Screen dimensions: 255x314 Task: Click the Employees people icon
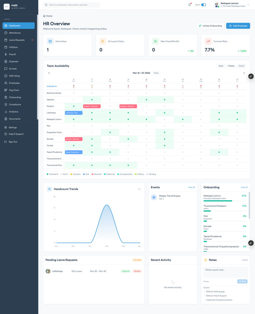point(6,83)
